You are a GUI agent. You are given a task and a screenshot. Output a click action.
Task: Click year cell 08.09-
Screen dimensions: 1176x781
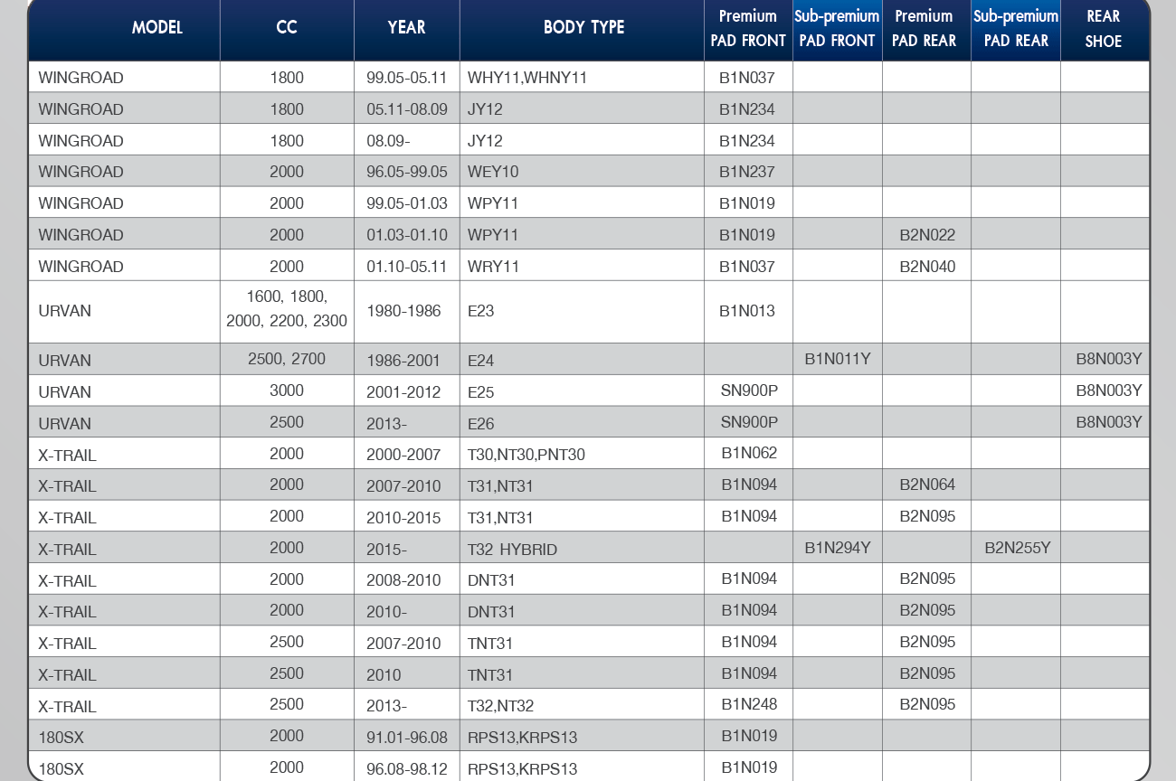[x=387, y=141]
